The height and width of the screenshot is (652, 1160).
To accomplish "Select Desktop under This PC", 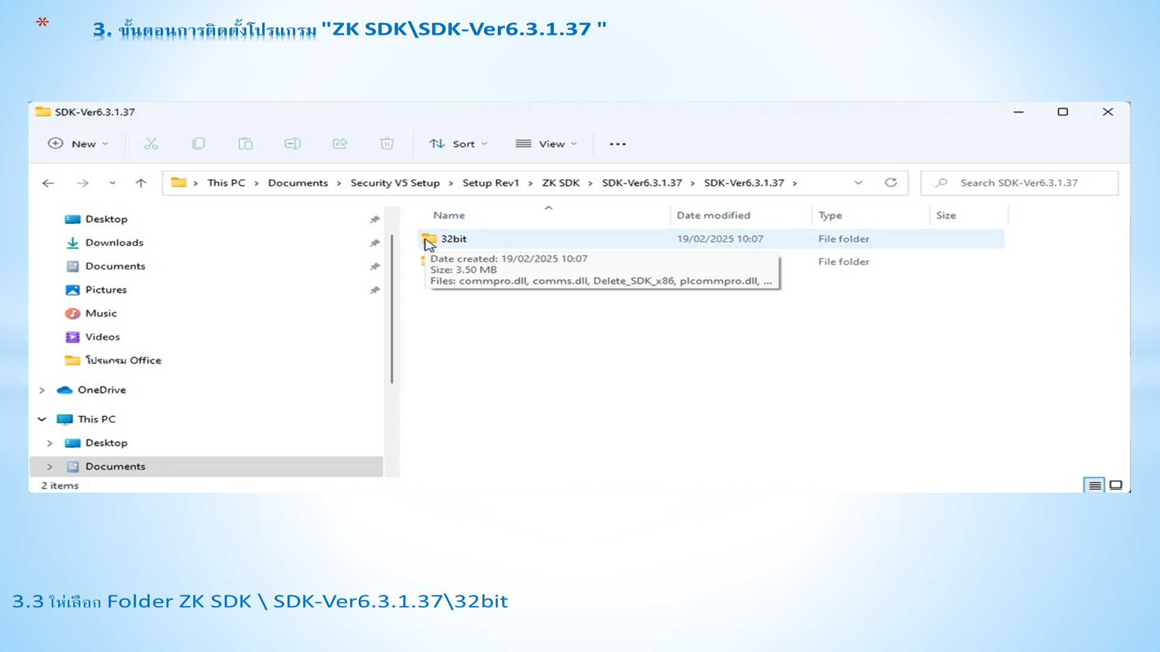I will point(106,443).
